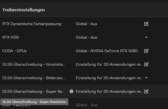This screenshot has width=168, height=109.
Task: Click the RTX HDR setting label
Action: coord(10,37)
